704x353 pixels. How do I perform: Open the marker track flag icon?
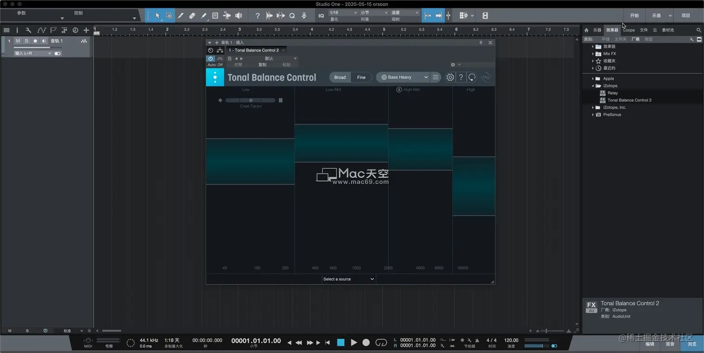[53, 30]
